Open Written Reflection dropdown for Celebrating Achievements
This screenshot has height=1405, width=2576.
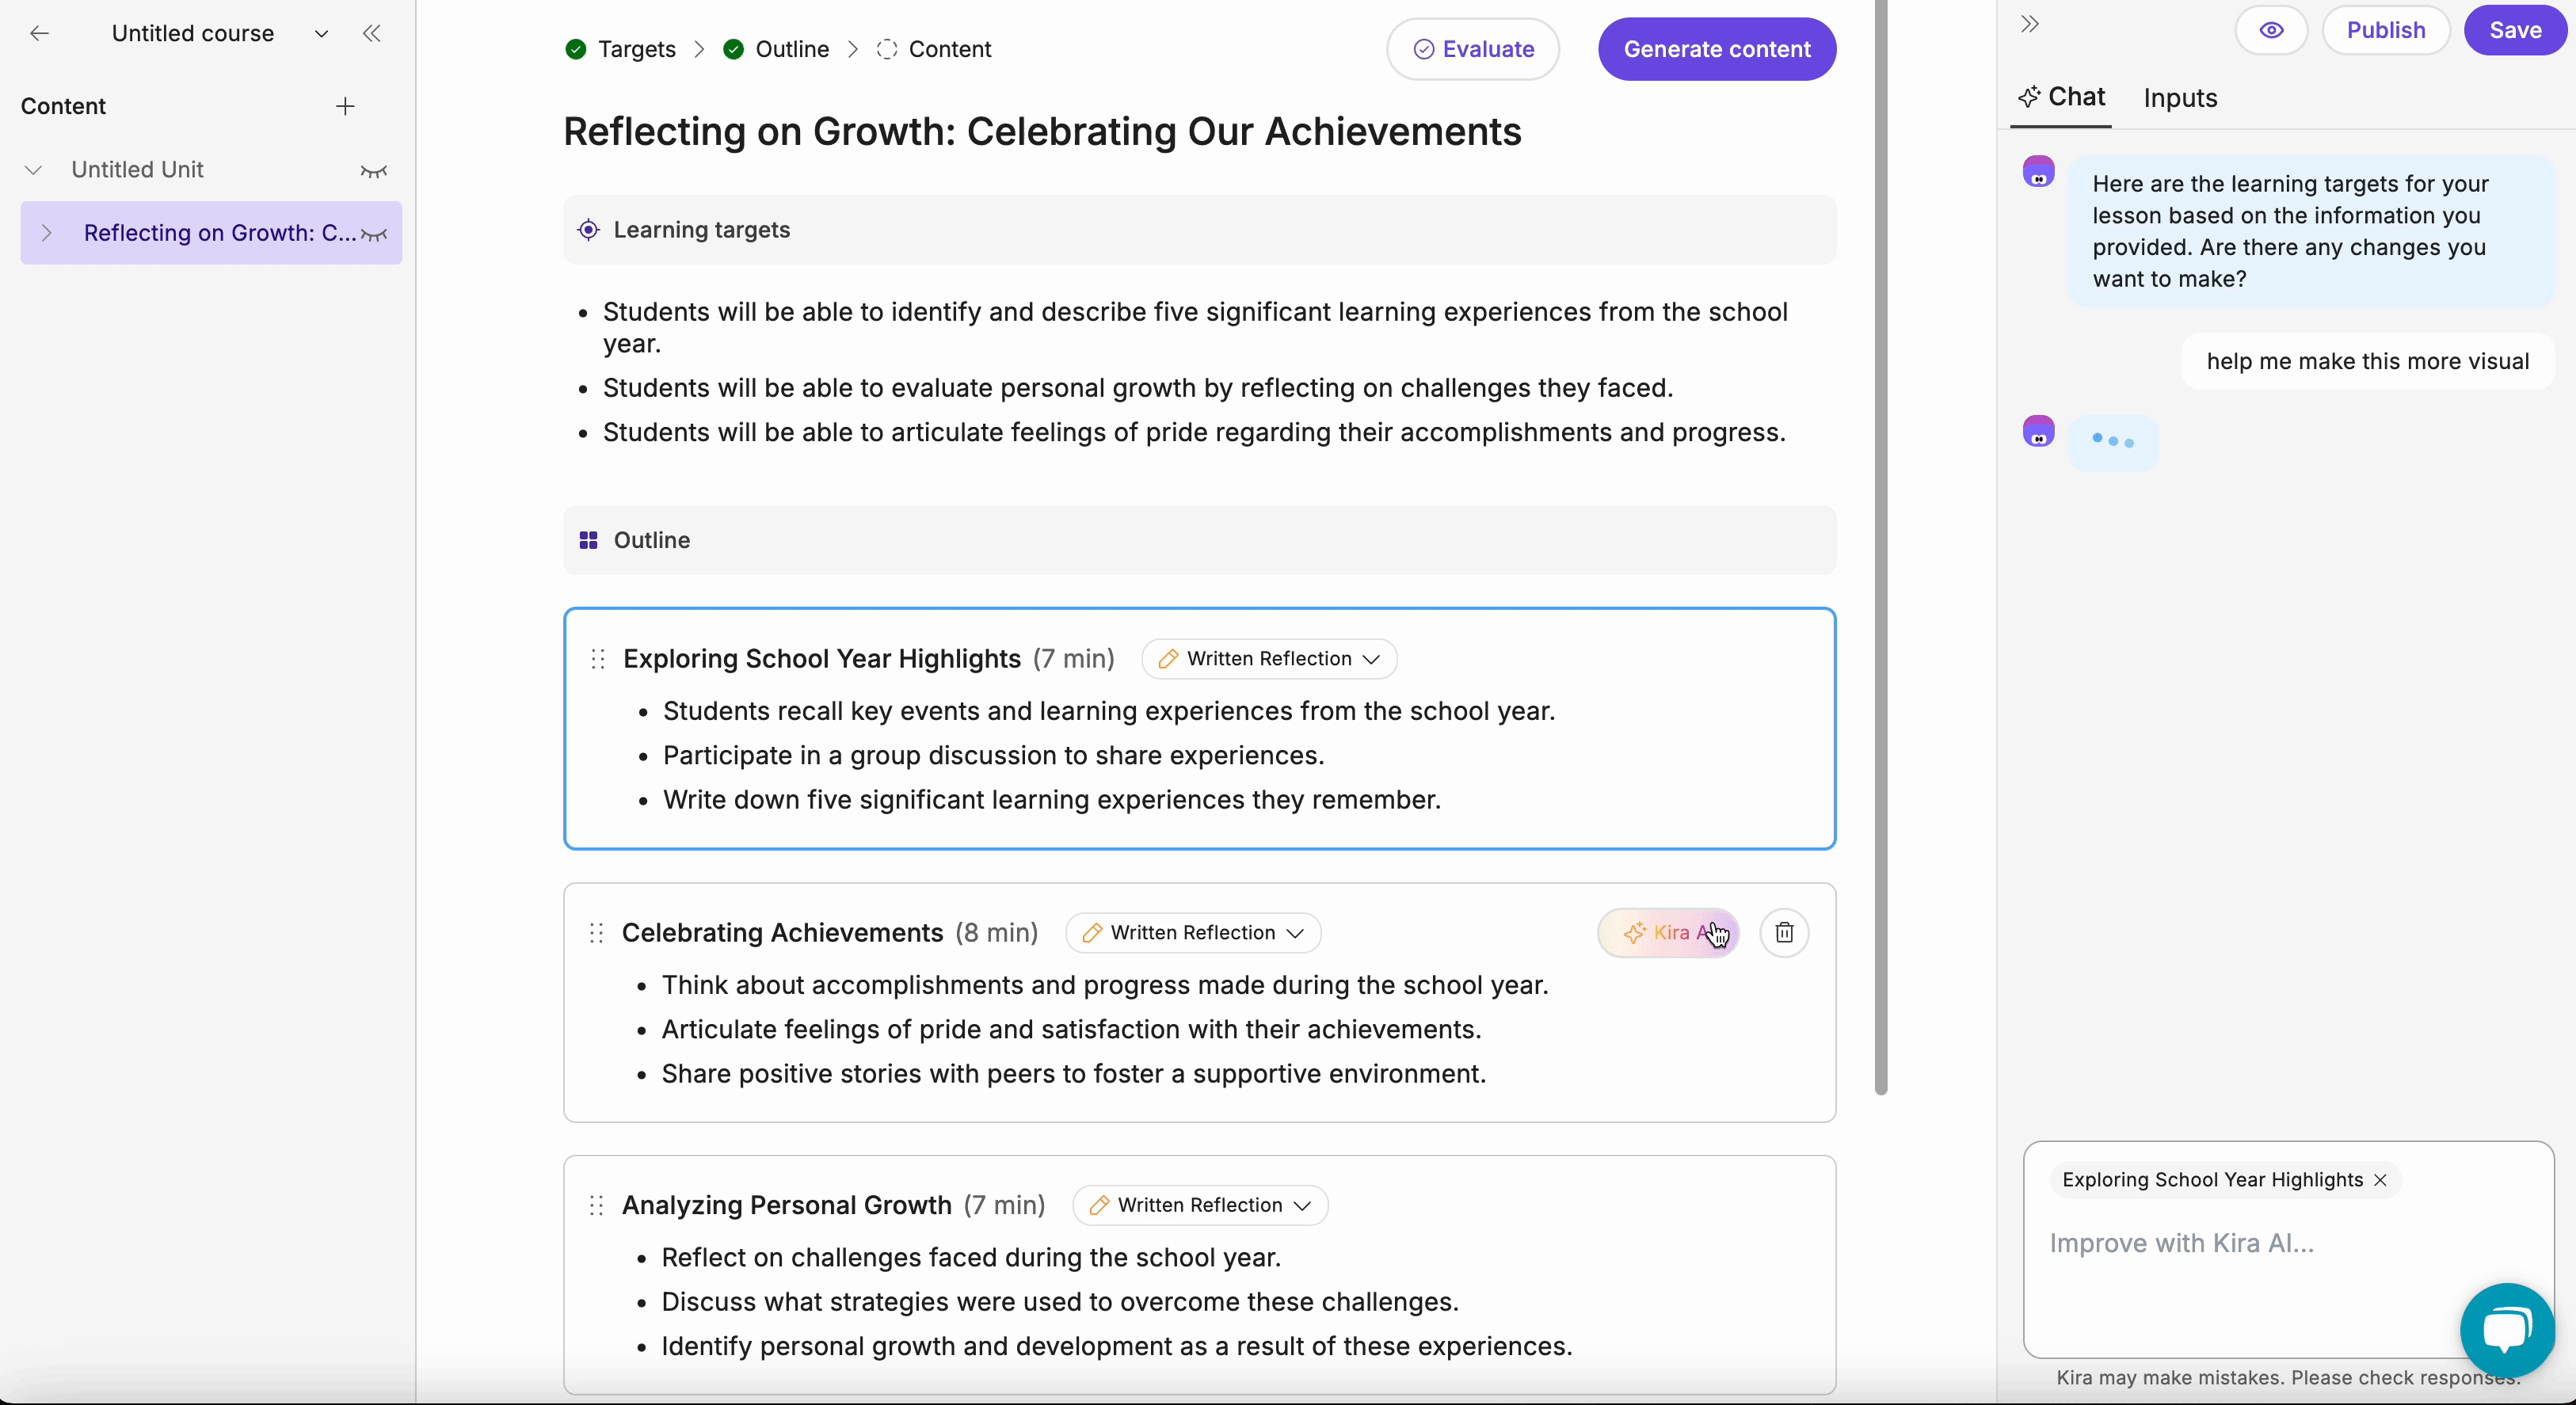(1193, 933)
